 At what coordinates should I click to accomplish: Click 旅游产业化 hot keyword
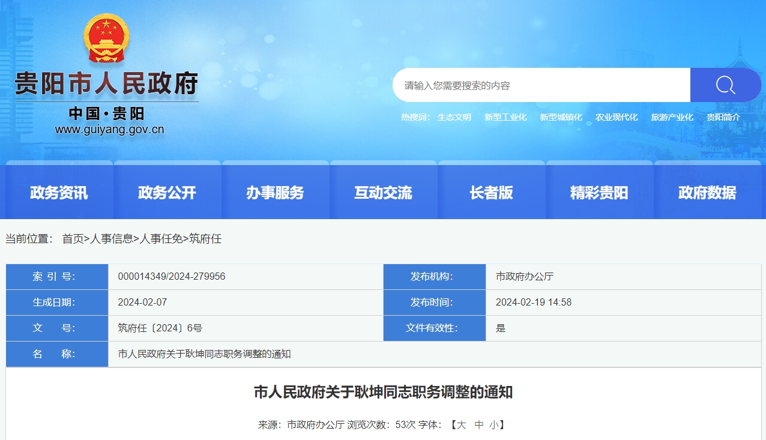672,117
